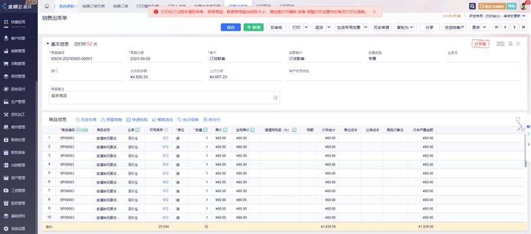Toggle the 仓库 column checkbox
This screenshot has width=531, height=234.
137,130
